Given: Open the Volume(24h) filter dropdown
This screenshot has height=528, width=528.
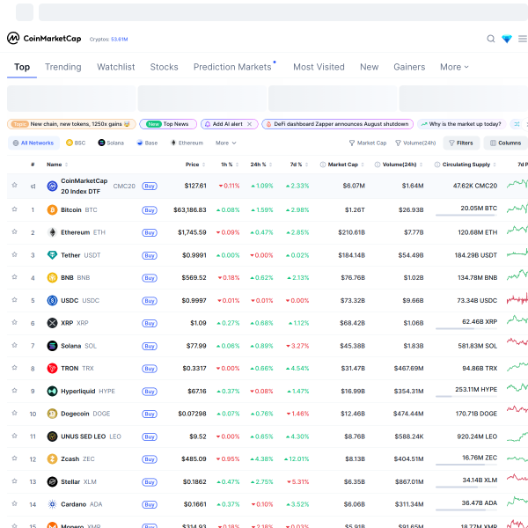Looking at the screenshot, I should pyautogui.click(x=415, y=143).
